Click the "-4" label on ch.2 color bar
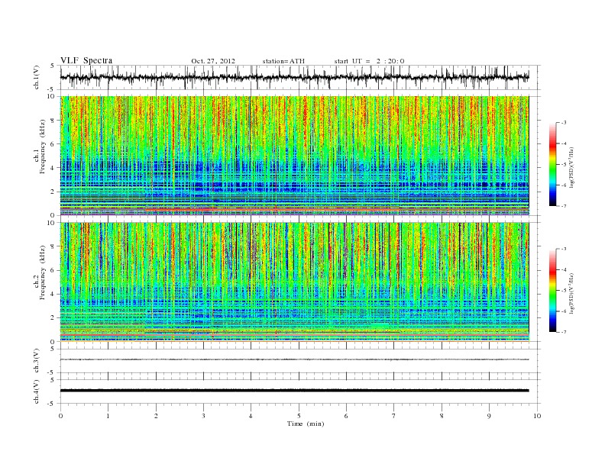The image size is (605, 467). point(564,269)
